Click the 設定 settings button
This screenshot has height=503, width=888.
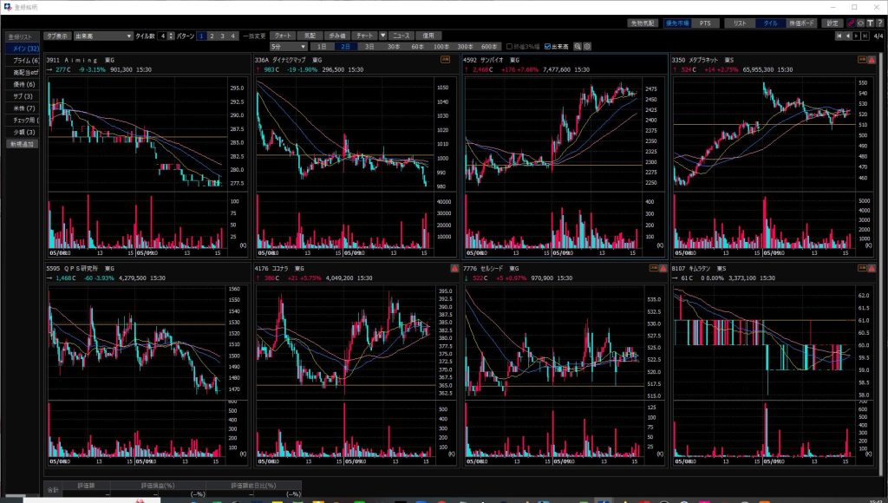coord(832,23)
